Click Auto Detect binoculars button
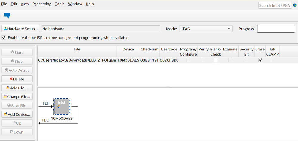 coord(17,70)
